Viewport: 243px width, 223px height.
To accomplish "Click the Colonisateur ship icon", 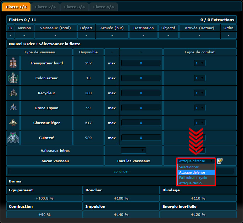I will pyautogui.click(x=13, y=78).
